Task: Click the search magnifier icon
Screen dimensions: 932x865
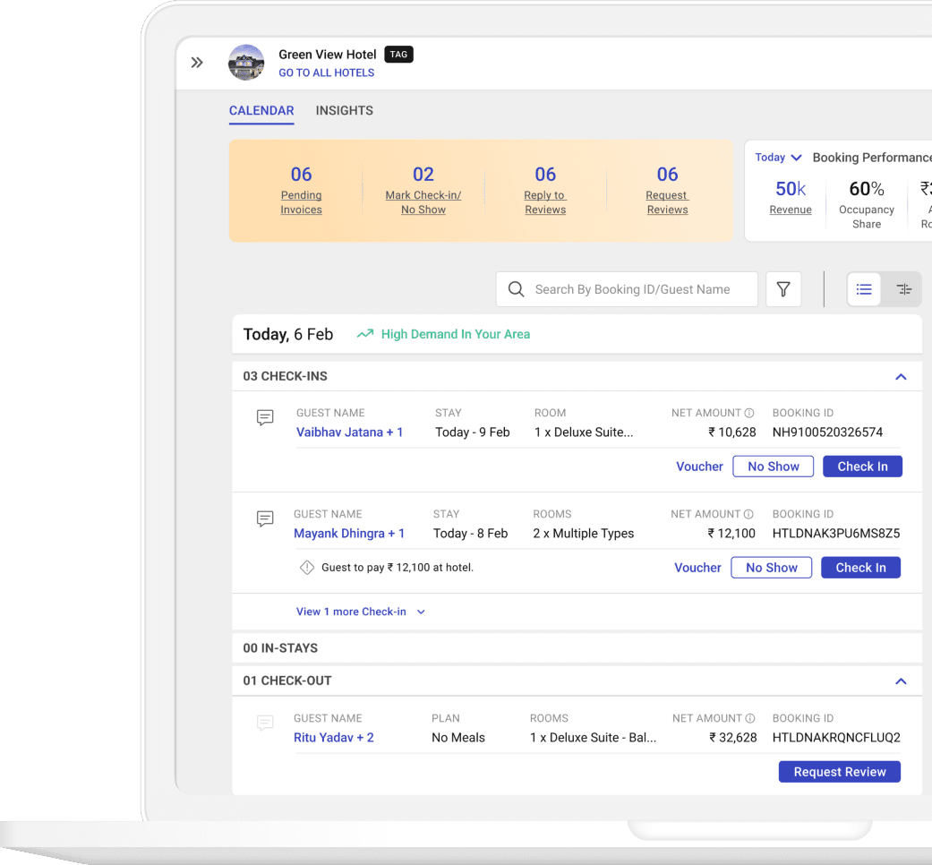Action: pyautogui.click(x=516, y=289)
